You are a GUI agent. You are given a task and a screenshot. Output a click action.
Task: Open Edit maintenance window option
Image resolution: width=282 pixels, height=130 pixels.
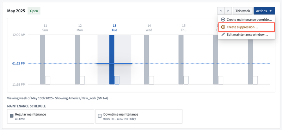tap(246, 35)
